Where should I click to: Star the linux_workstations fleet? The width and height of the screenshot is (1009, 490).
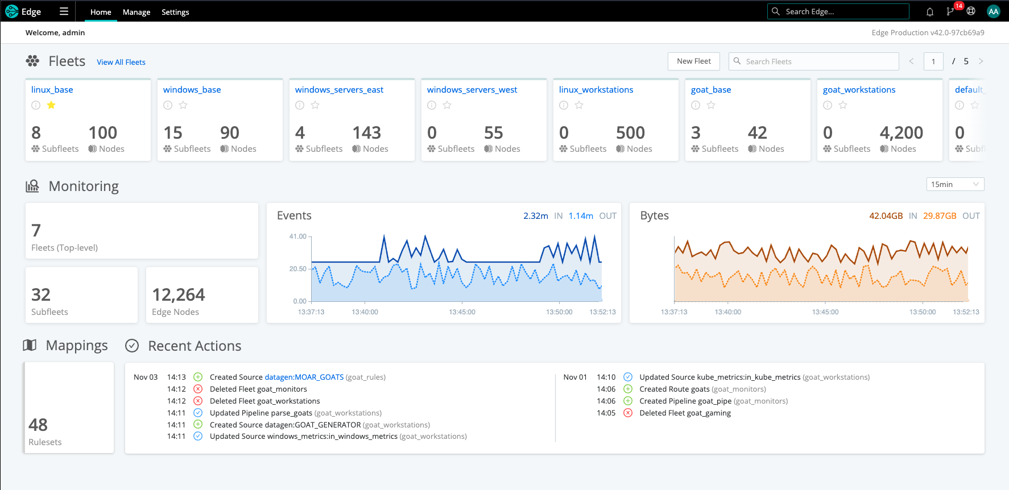[579, 105]
